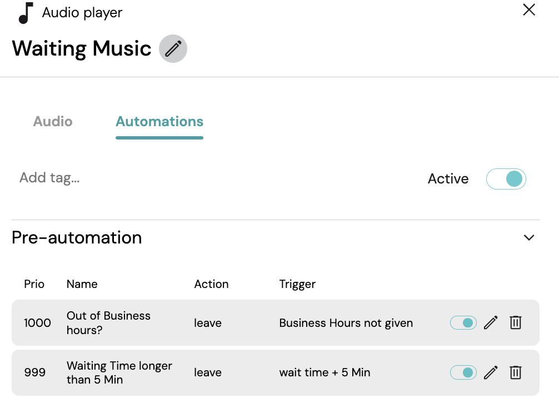Collapse the Pre-automation section chevron
The height and width of the screenshot is (398, 559).
529,237
